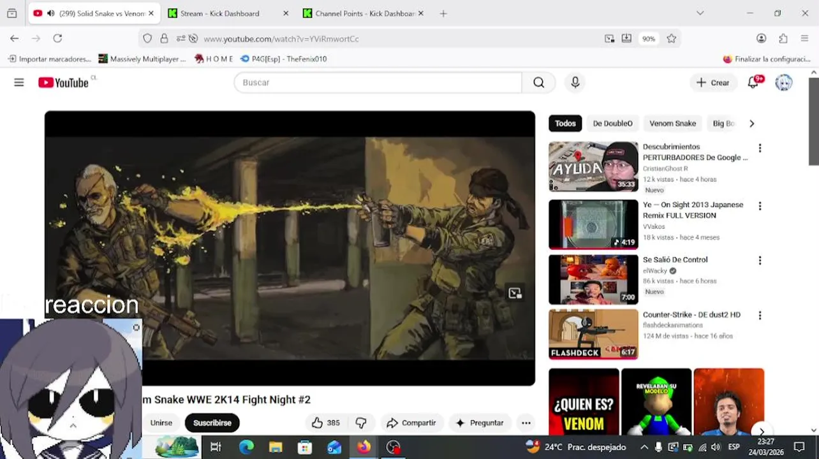819x459 pixels.
Task: Open Firefox account icon
Action: tap(761, 38)
